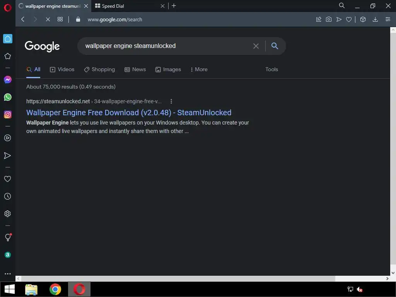Open sidebar My Flow icon

pyautogui.click(x=8, y=155)
